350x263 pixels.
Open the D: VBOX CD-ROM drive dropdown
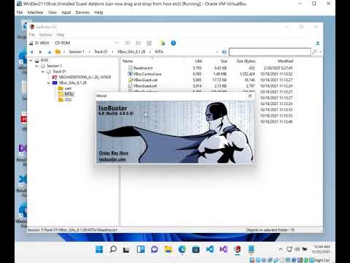tap(117, 43)
